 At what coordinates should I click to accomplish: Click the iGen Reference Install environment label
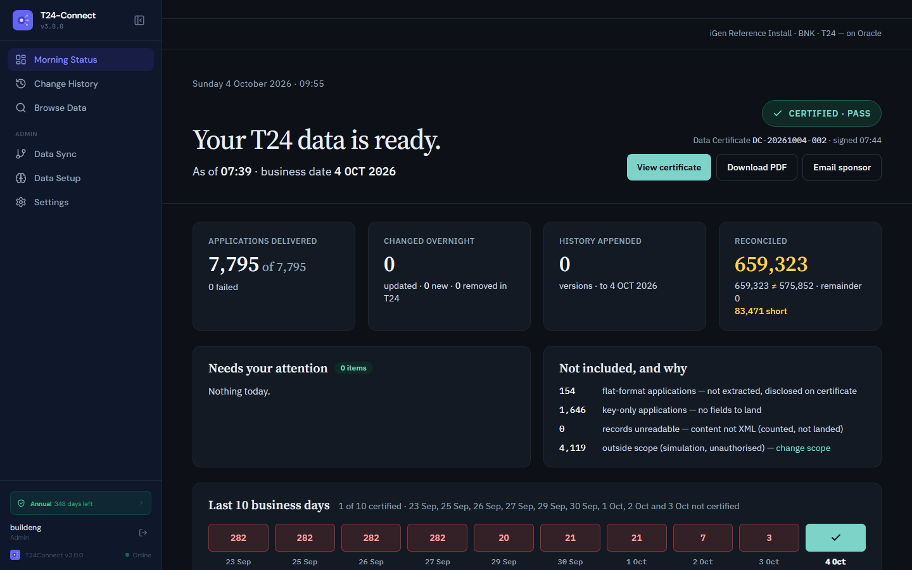pos(795,34)
